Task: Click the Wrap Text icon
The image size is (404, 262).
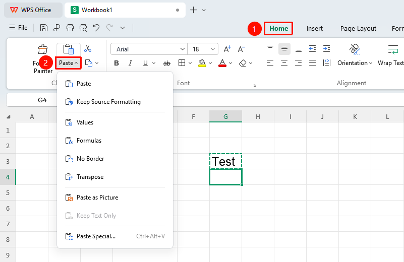Action: 393,49
